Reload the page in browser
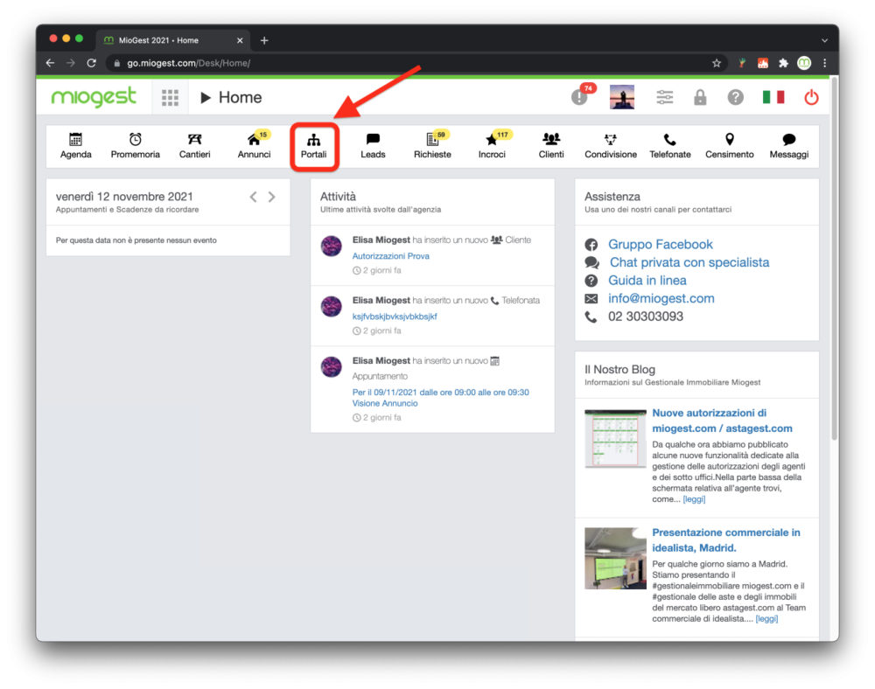This screenshot has height=689, width=875. coord(92,63)
